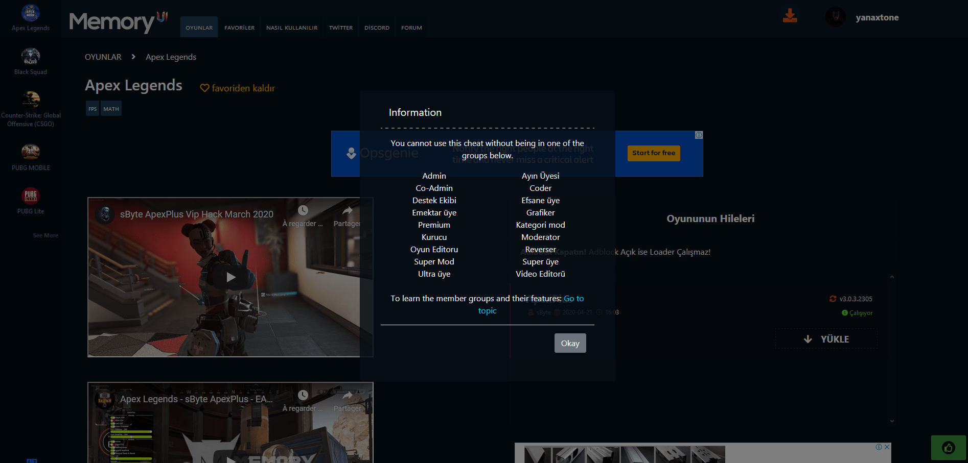Click the Reverser group name in dialog
Screen dimensions: 968x463
[541, 250]
